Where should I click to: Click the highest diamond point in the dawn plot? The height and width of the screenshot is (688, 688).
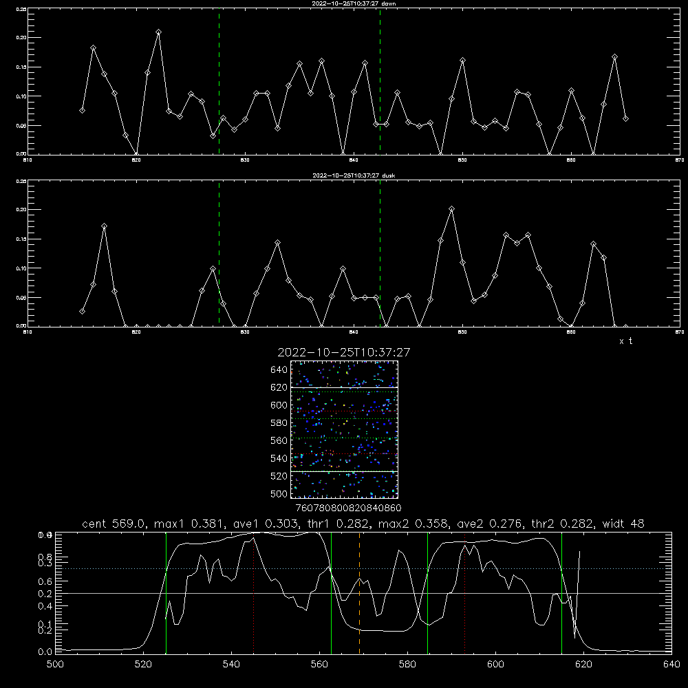point(158,32)
